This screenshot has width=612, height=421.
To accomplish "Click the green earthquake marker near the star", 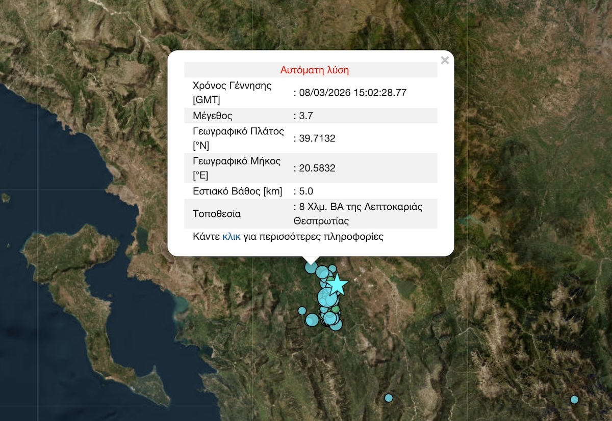I will point(330,278).
